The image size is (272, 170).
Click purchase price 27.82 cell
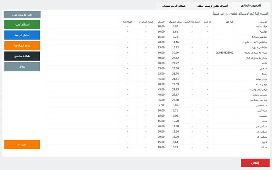coord(175,58)
